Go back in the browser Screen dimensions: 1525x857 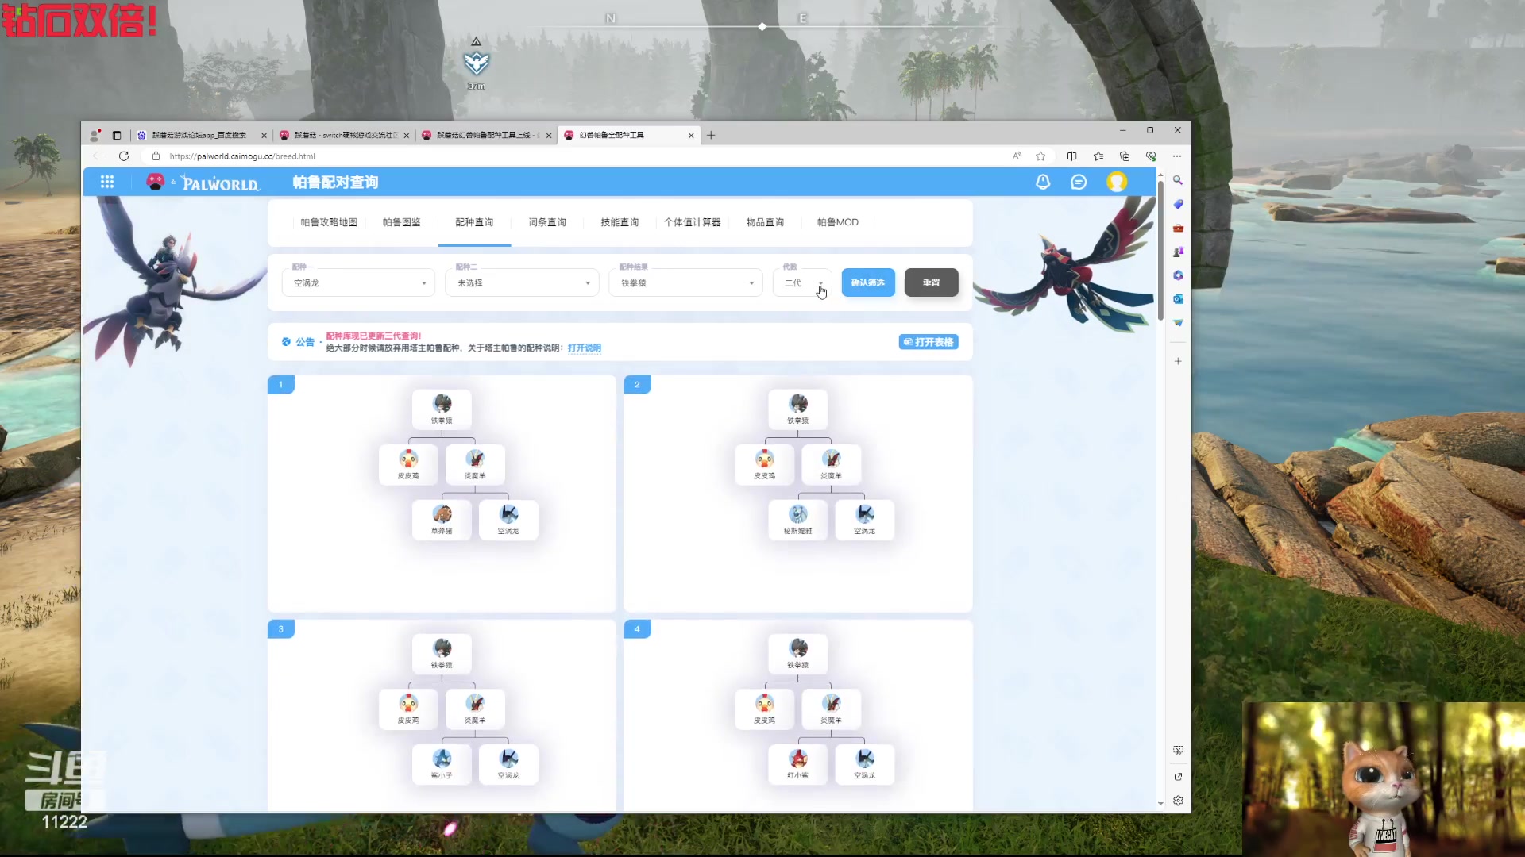click(98, 156)
